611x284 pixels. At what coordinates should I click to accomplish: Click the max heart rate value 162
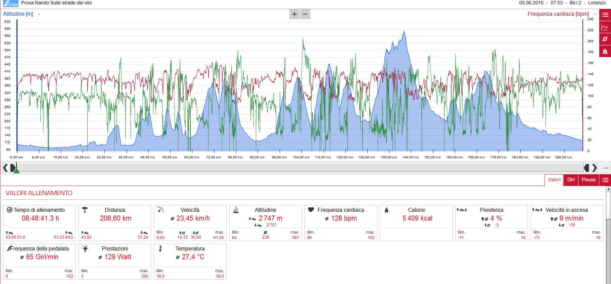pos(371,237)
